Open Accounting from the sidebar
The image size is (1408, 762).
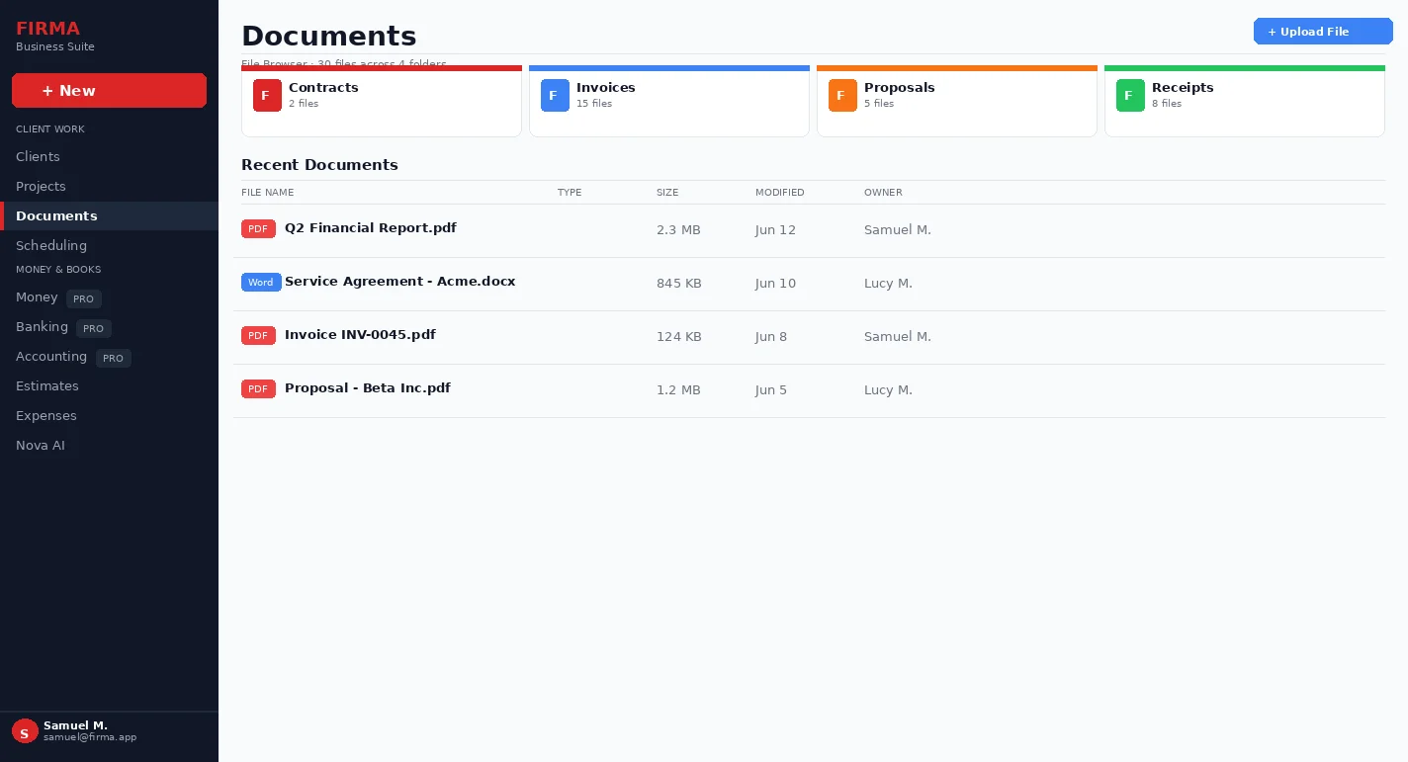tap(51, 357)
